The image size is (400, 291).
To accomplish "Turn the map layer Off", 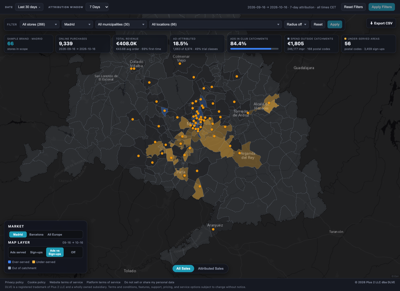I will tap(73, 252).
